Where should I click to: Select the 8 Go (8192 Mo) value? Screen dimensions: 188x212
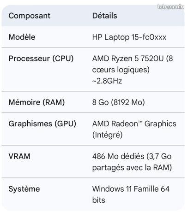118,102
